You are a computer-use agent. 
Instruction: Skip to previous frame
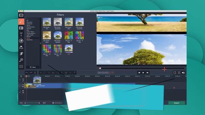click(x=139, y=73)
